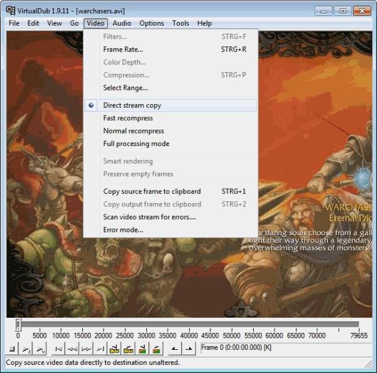Set selection start with Mark in icon

pos(175,348)
